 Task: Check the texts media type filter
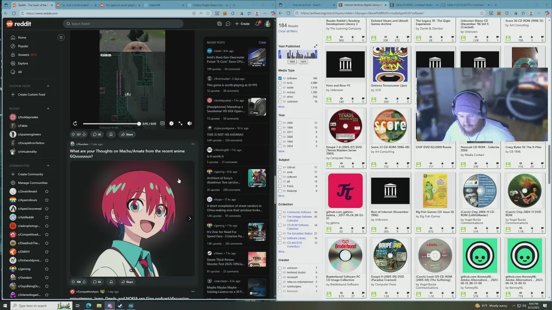tap(280, 83)
